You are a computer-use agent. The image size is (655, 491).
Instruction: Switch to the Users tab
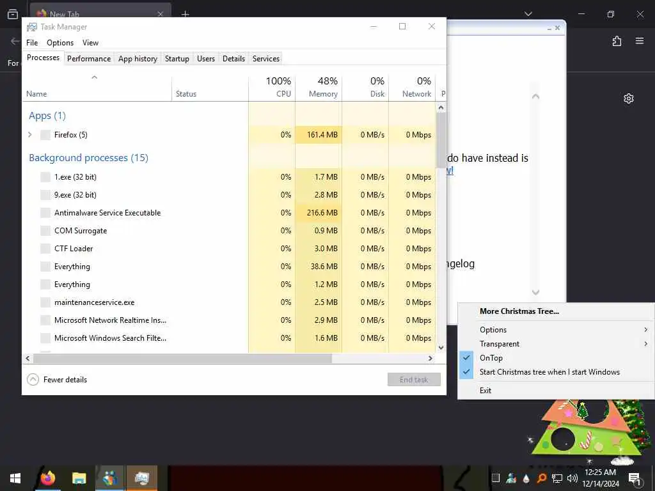tap(206, 59)
